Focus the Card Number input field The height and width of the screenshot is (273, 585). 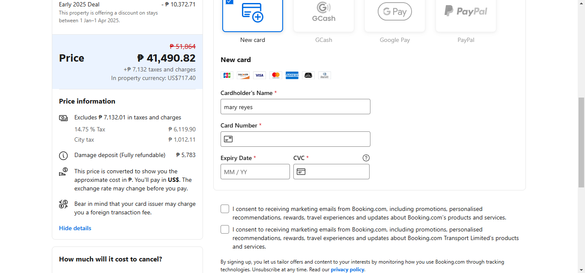(300, 139)
